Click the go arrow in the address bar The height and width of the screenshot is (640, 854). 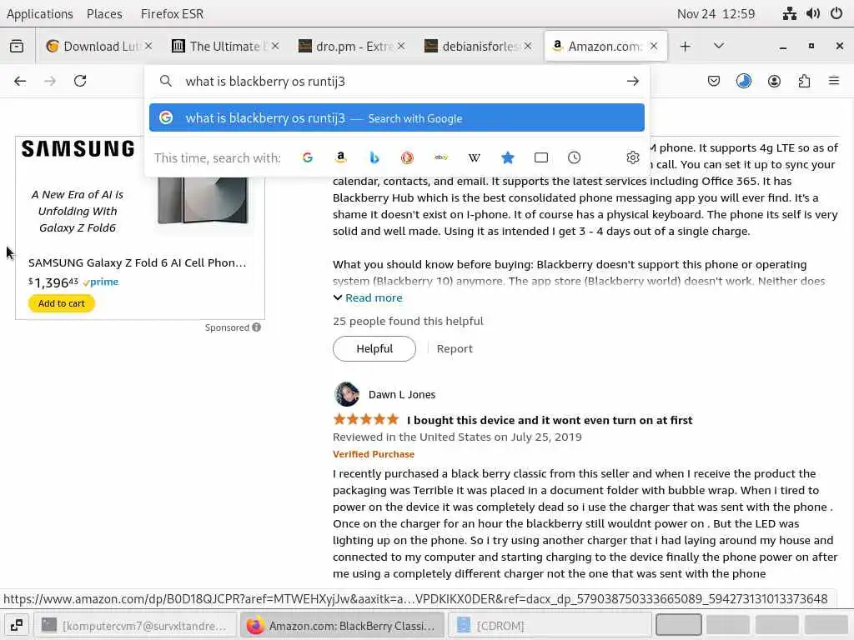pos(632,81)
